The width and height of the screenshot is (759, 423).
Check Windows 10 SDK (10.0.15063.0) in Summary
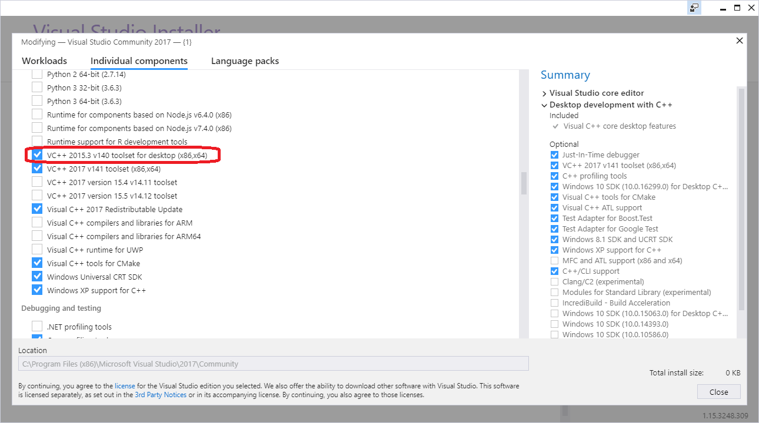[x=554, y=314]
